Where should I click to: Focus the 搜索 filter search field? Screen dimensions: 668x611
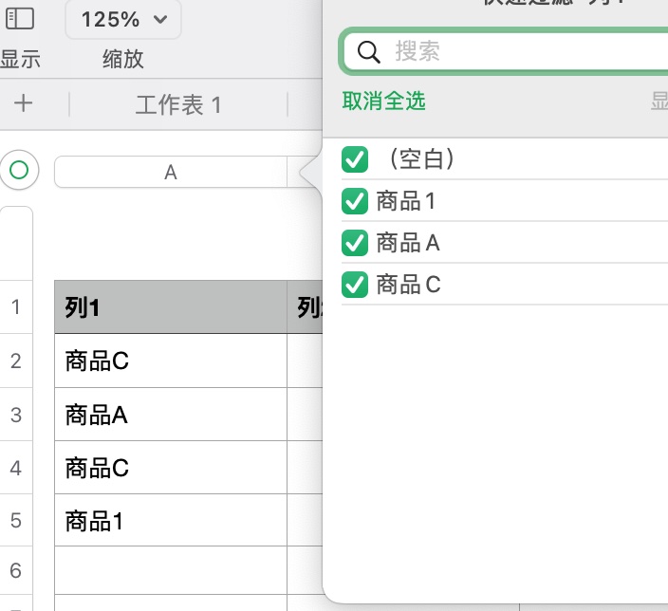(x=522, y=51)
